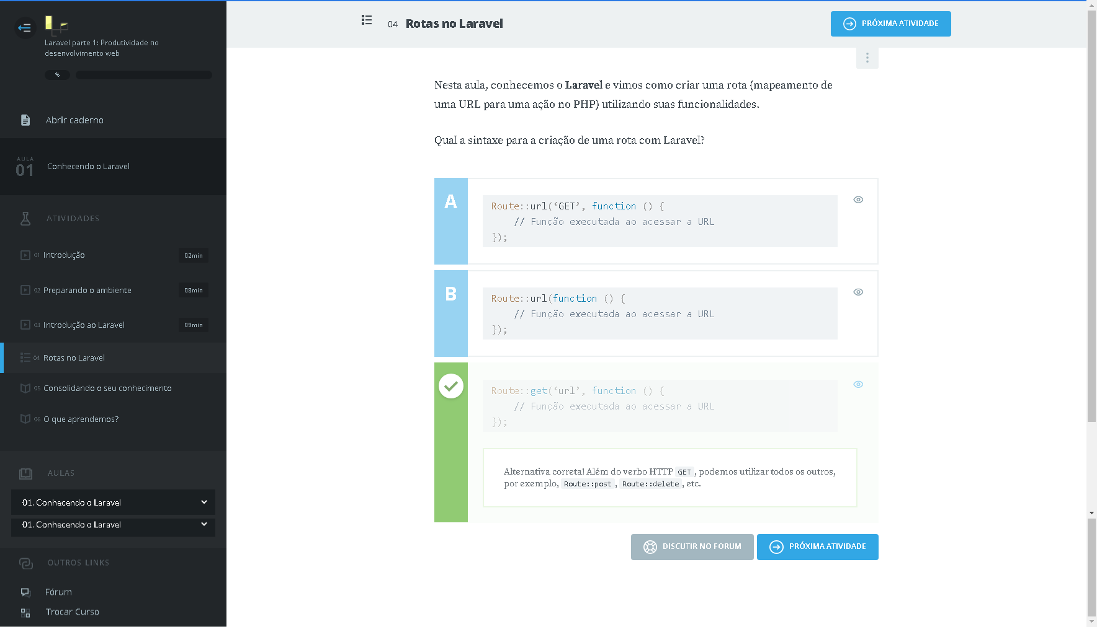Click Discutir no Forum button
1097x627 pixels.
coord(692,547)
